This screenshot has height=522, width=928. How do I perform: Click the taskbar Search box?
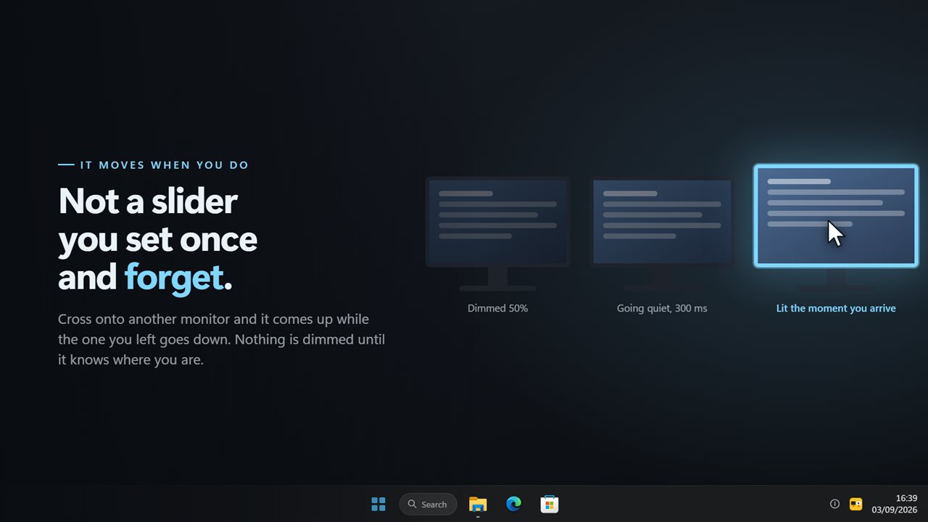(x=428, y=504)
